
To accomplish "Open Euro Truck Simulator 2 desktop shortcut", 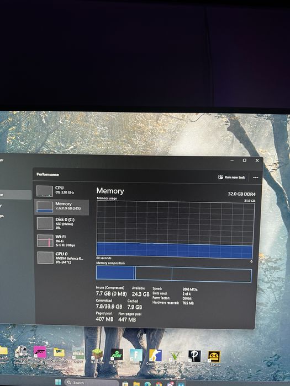I will [21, 355].
